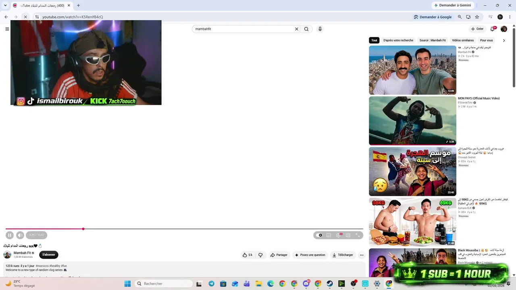Viewport: 516px width, 290px height.
Task: Clear the mambahfit search query
Action: click(297, 29)
